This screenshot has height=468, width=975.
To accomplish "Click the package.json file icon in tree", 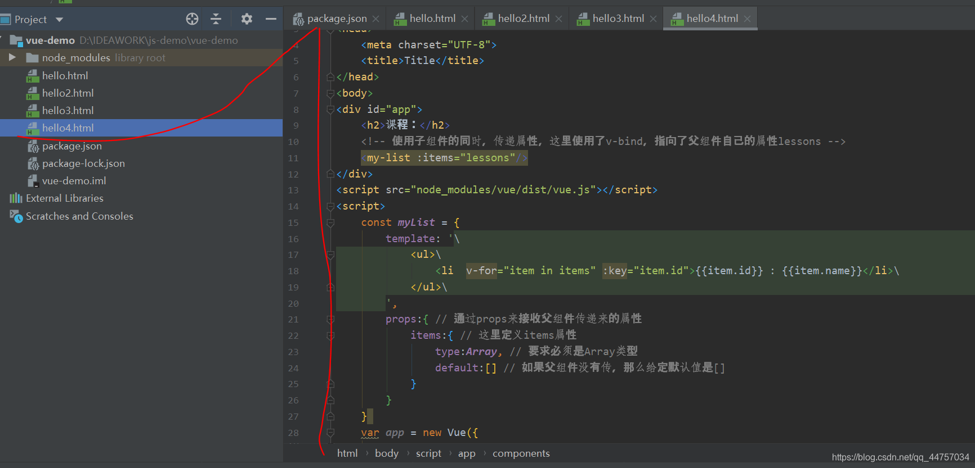I will click(33, 146).
